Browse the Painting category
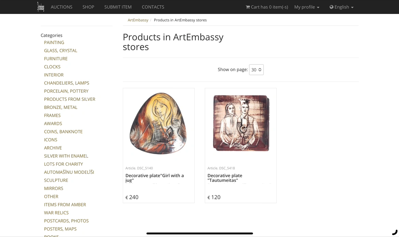Image resolution: width=399 pixels, height=237 pixels. pyautogui.click(x=54, y=43)
